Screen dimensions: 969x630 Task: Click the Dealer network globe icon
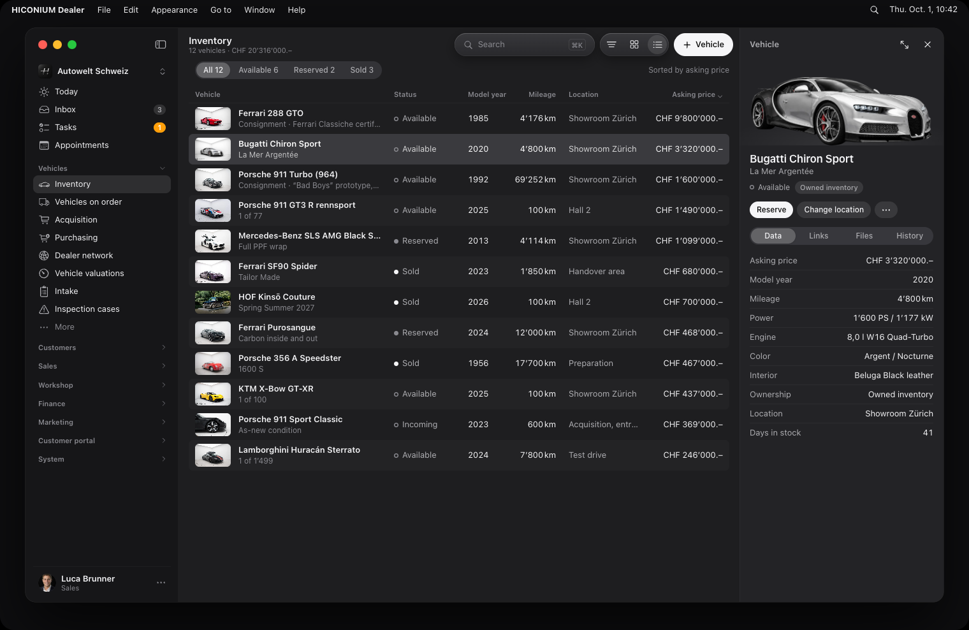click(44, 256)
